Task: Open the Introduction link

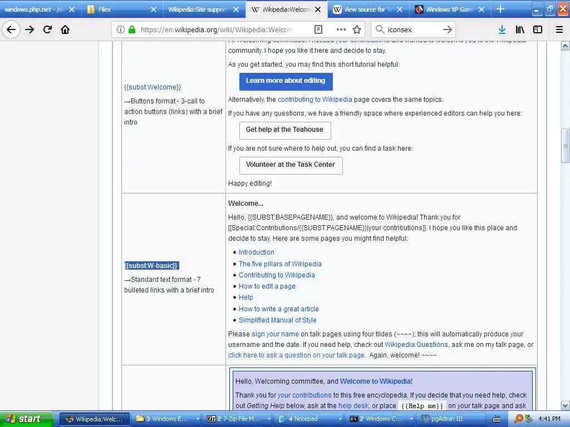Action: tap(256, 252)
